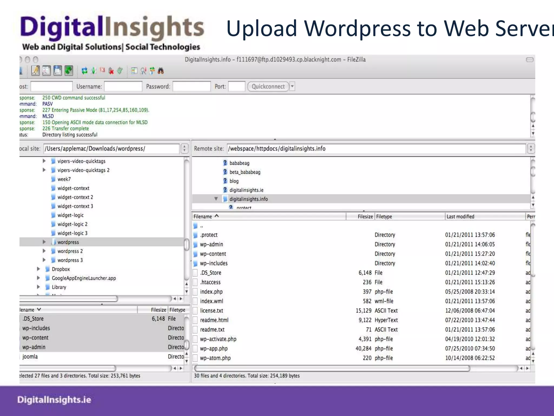Toggle the directory comparison magnifier icon
554x416 pixels.
143,71
